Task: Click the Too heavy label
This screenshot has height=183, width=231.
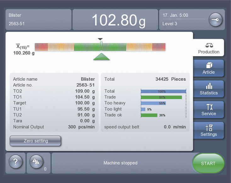Action: pos(115,103)
